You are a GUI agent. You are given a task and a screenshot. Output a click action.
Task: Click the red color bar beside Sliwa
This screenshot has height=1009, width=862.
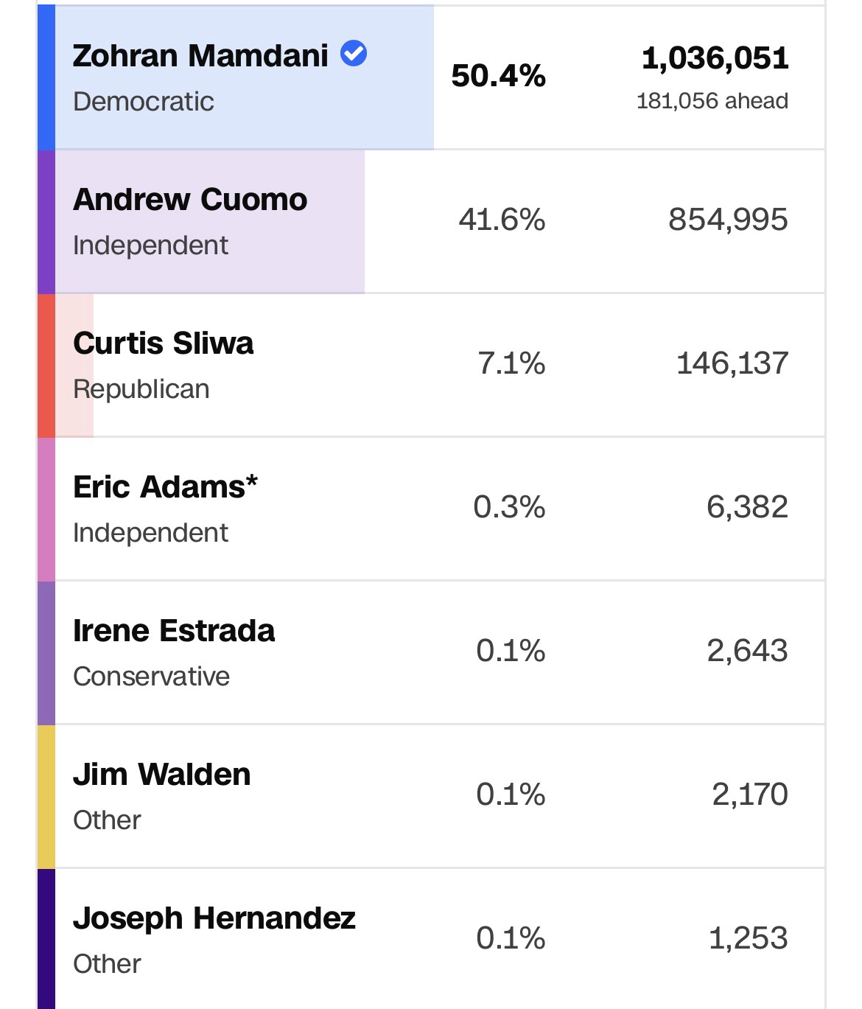pyautogui.click(x=46, y=366)
